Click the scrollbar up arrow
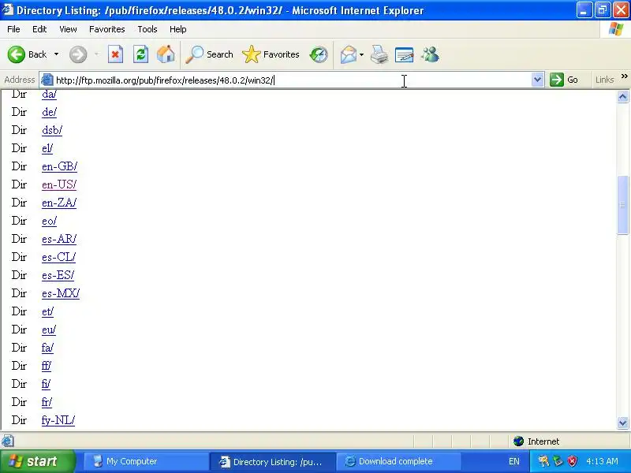The height and width of the screenshot is (473, 631). tap(622, 96)
